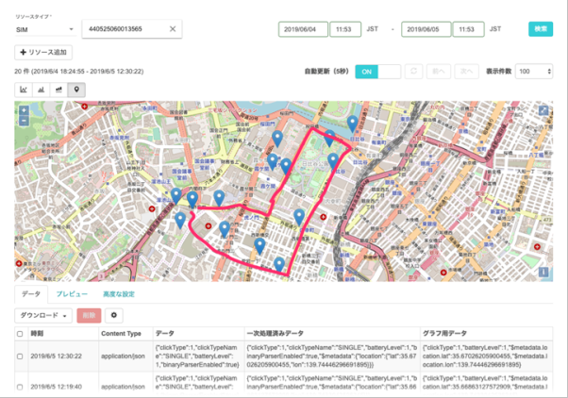Click the 検索 search button

coord(540,29)
